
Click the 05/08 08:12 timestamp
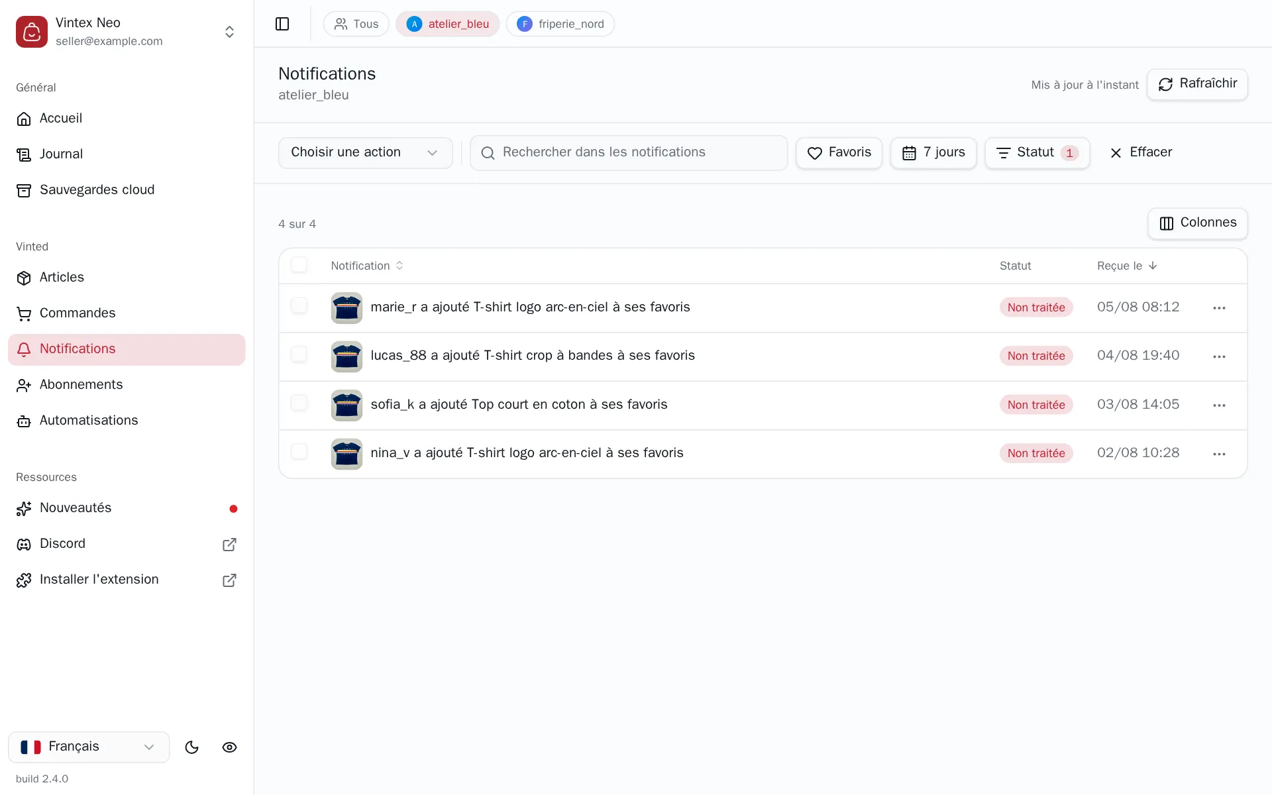click(x=1138, y=307)
